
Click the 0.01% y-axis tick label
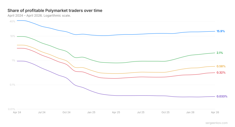pos(11,109)
